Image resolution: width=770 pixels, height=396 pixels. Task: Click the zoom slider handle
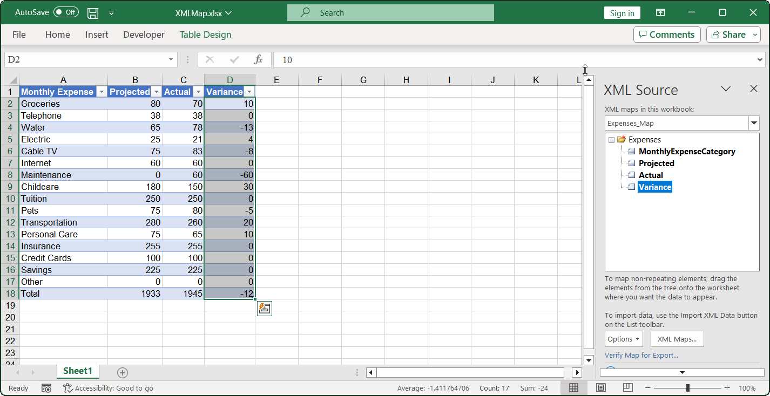[687, 388]
